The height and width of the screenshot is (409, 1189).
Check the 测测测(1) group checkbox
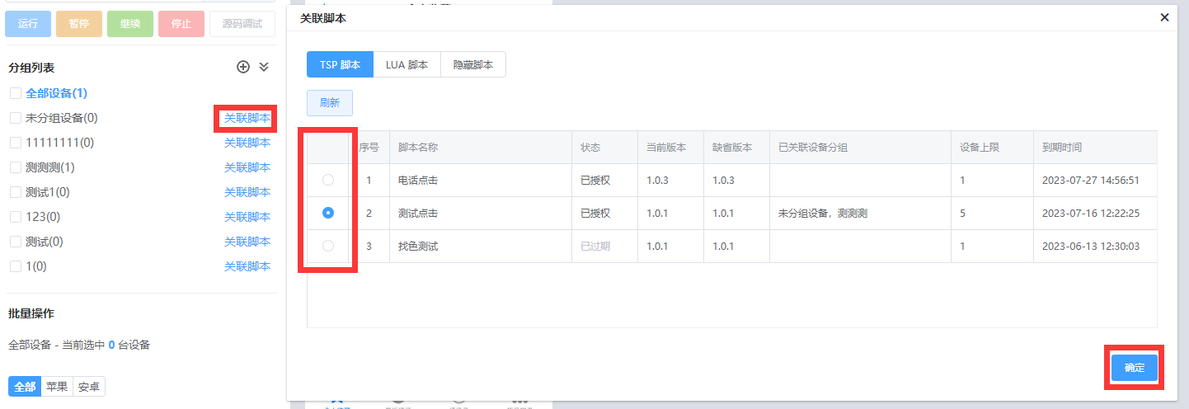click(x=15, y=167)
